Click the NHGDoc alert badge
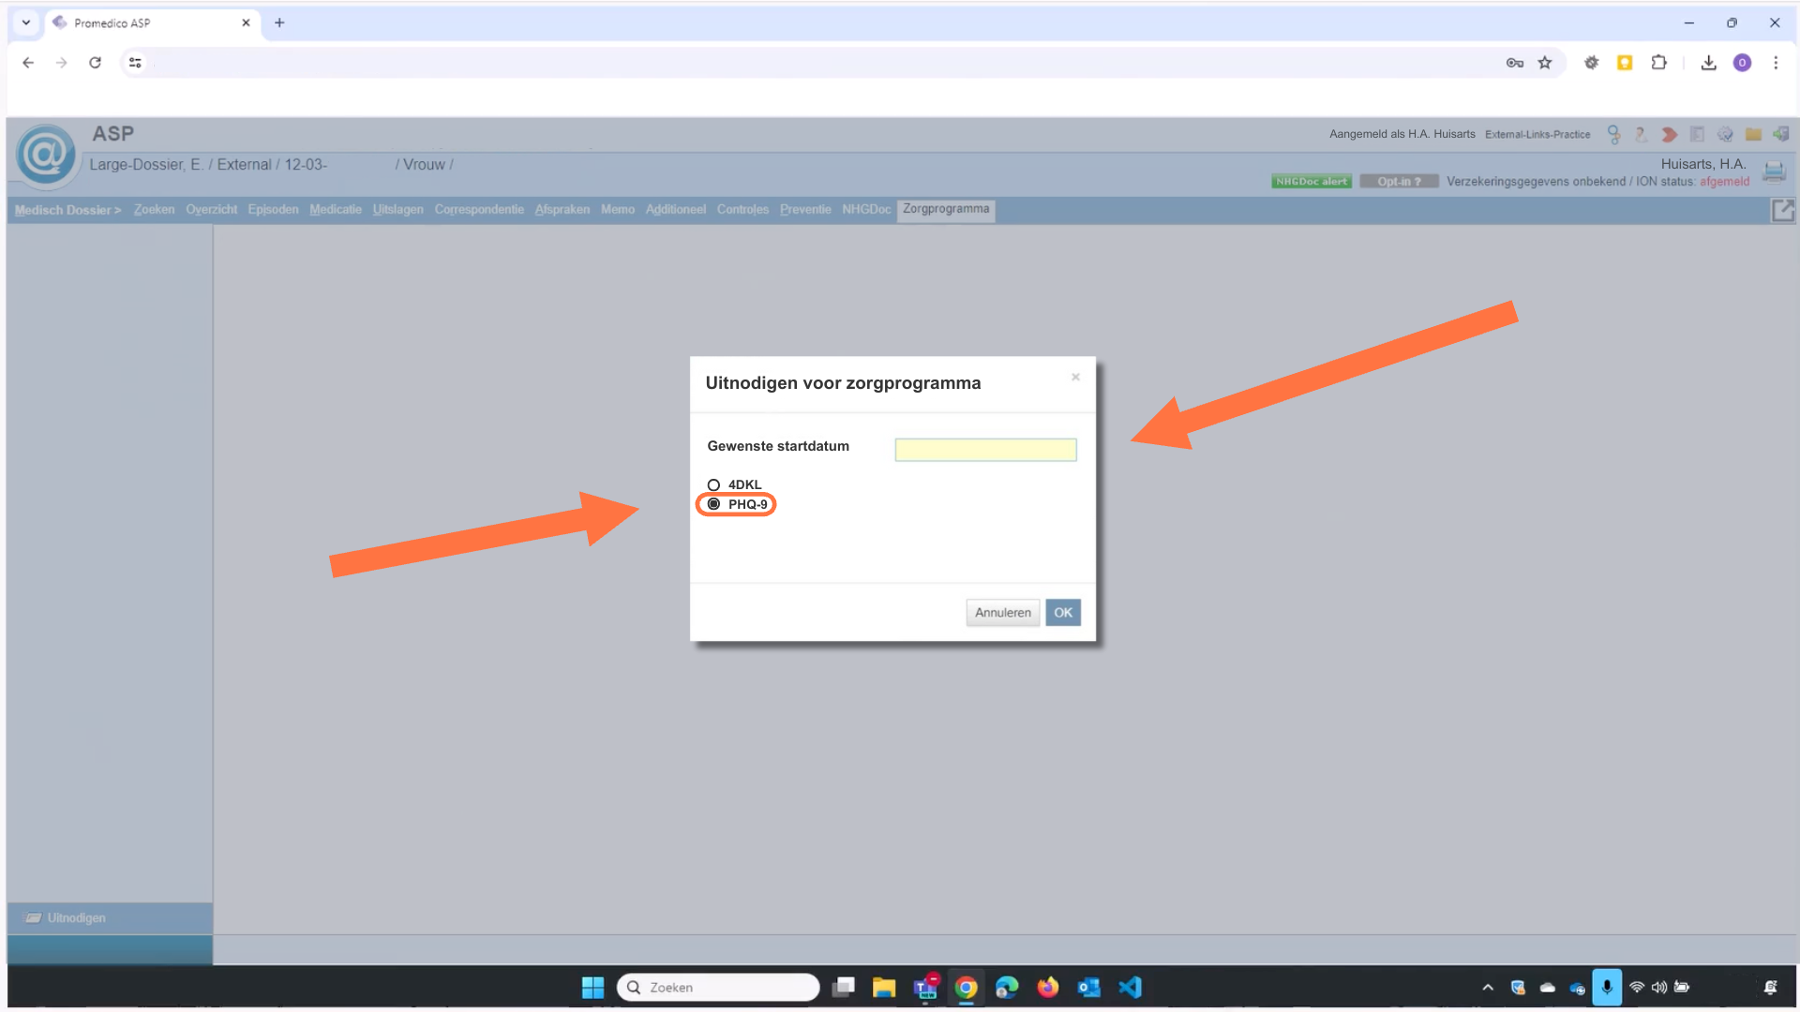 1311,182
